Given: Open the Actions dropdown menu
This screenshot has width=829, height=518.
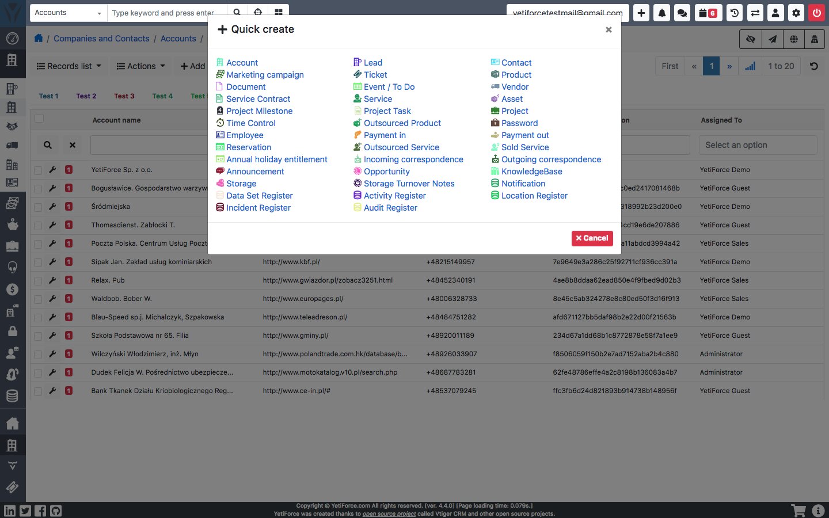Looking at the screenshot, I should (x=141, y=66).
